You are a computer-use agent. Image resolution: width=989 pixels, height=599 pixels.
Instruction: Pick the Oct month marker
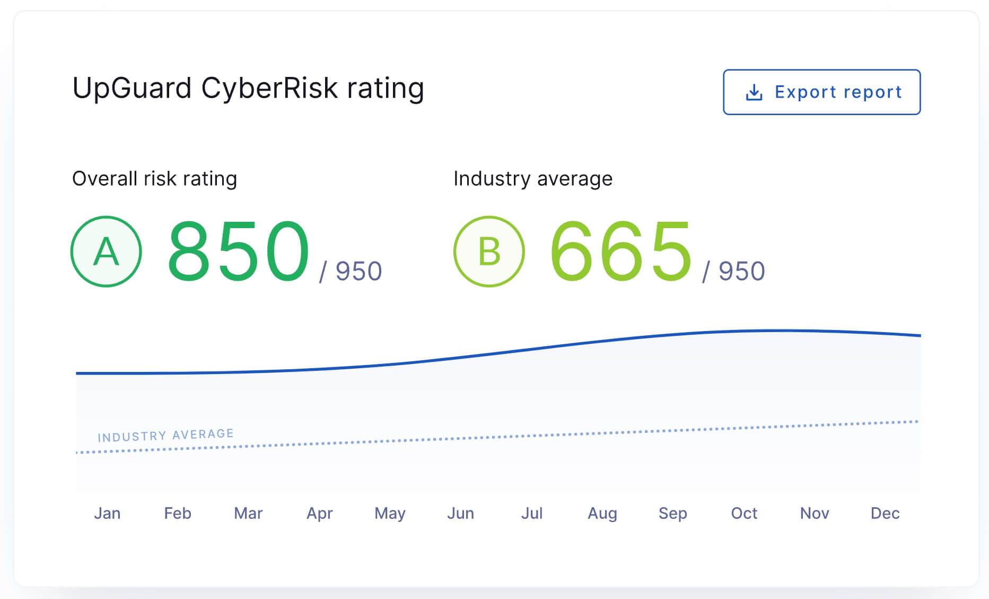(x=744, y=513)
